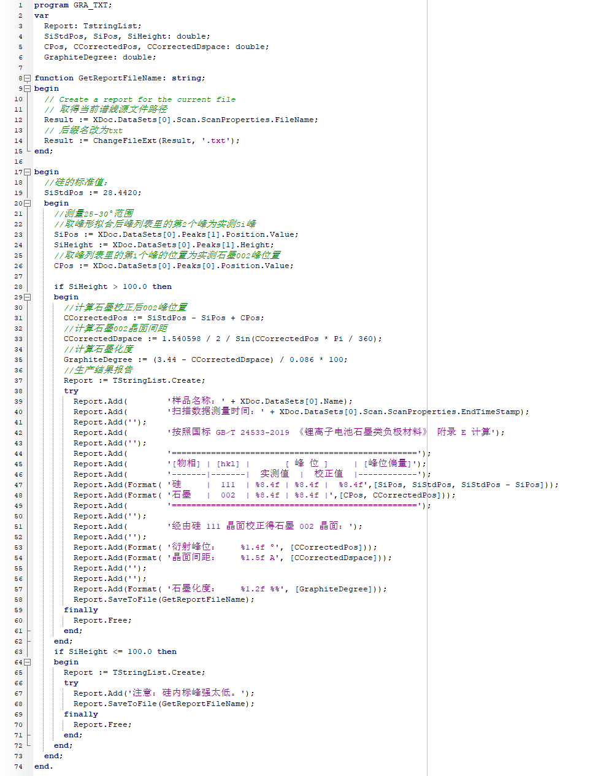The image size is (606, 776).
Task: Toggle folding for the SiHeight condition block
Action: [x=28, y=297]
